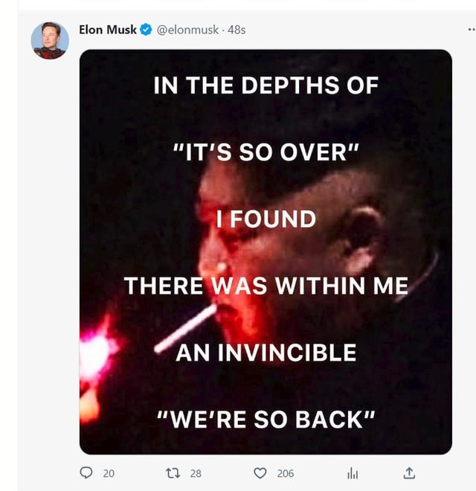Click the reply count 20
The width and height of the screenshot is (476, 491).
(x=109, y=473)
